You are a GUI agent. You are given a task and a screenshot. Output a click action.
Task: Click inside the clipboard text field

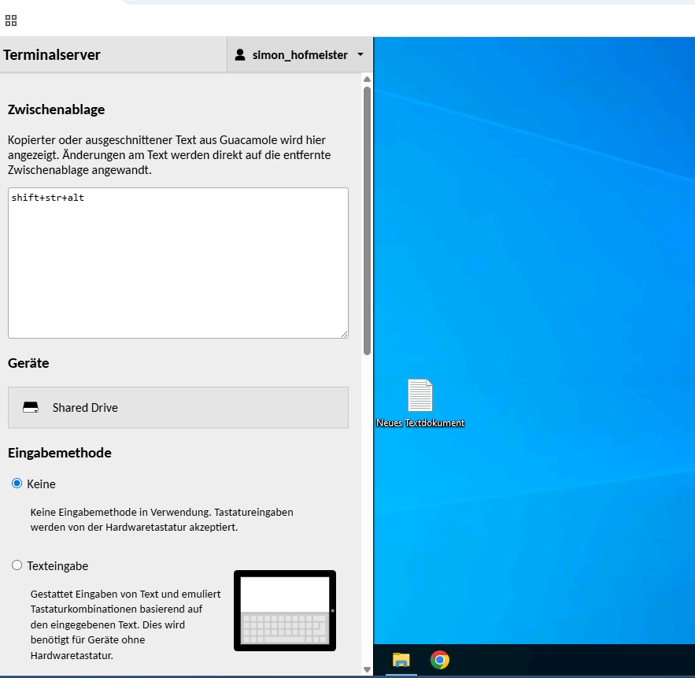point(178,262)
